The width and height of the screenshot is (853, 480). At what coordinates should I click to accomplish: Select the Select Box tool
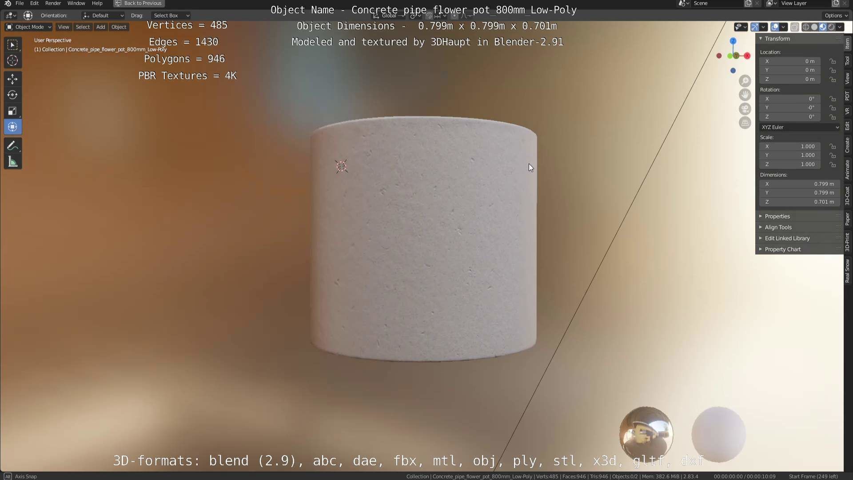(12, 44)
